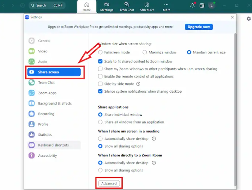The width and height of the screenshot is (252, 190).
Task: Click the gear settings icon at right edge
Action: [x=249, y=19]
